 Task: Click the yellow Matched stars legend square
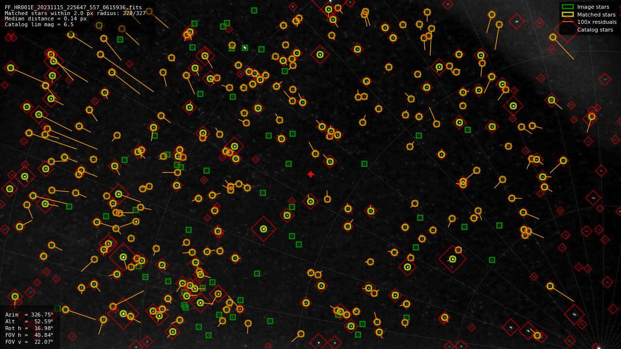coord(568,15)
